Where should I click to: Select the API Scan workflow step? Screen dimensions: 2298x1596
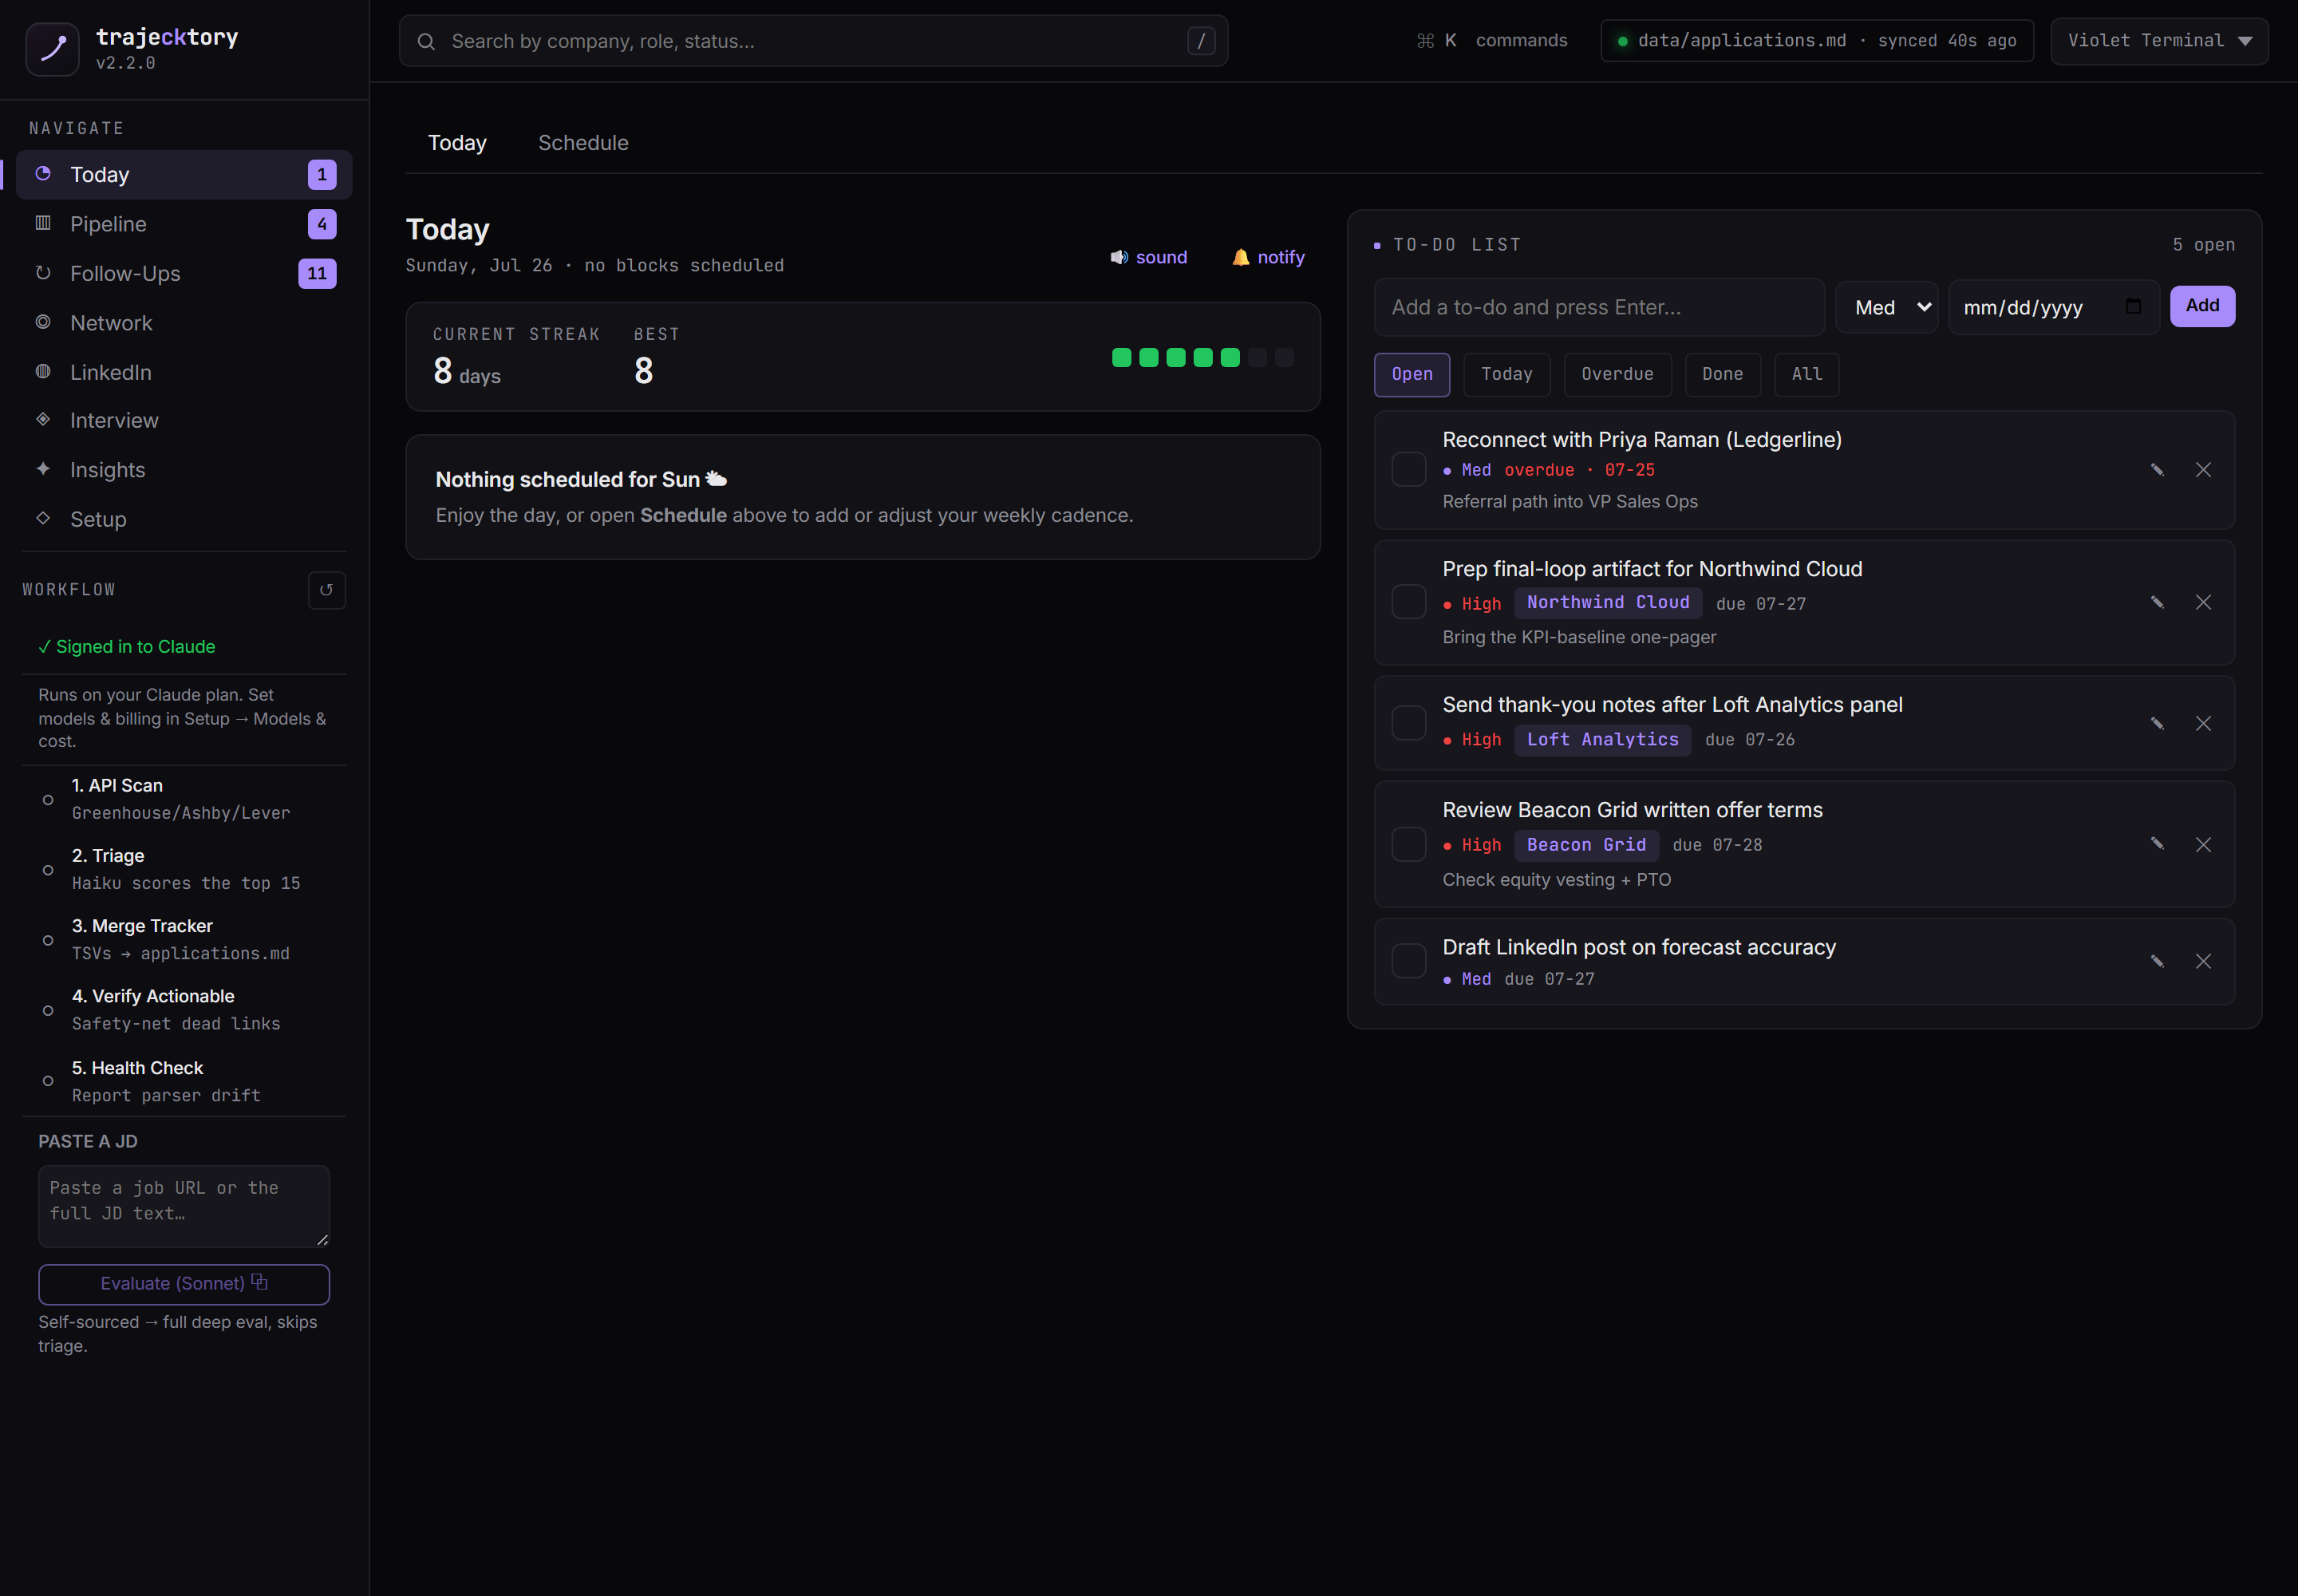[x=184, y=799]
